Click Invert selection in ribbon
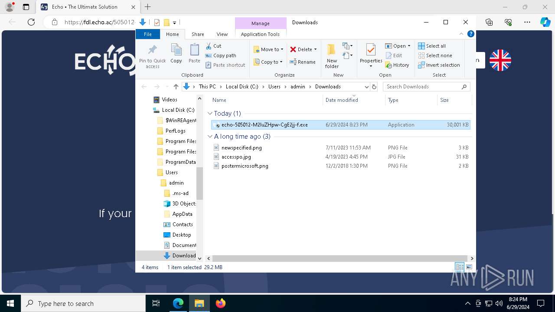The height and width of the screenshot is (312, 555). pos(439,65)
